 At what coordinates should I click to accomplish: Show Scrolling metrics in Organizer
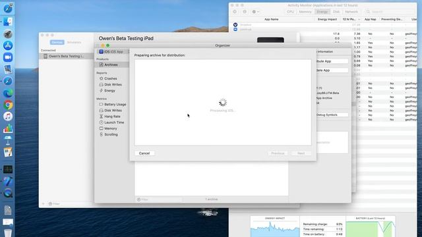111,134
